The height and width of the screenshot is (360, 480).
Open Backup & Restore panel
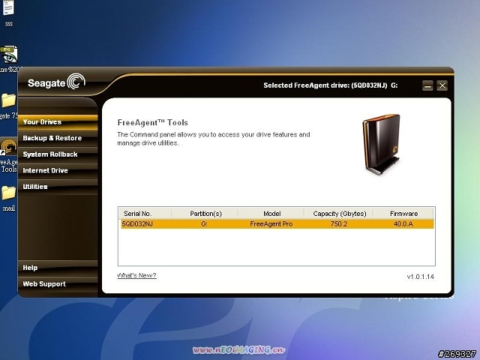click(58, 138)
